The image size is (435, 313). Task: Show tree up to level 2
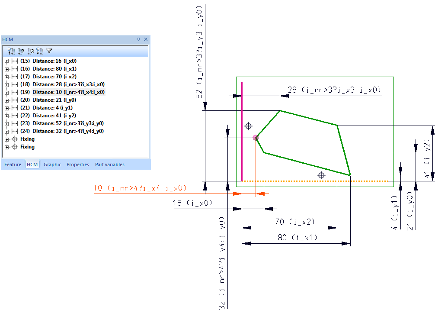(21, 51)
